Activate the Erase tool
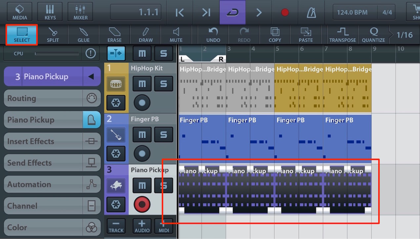 pyautogui.click(x=114, y=35)
